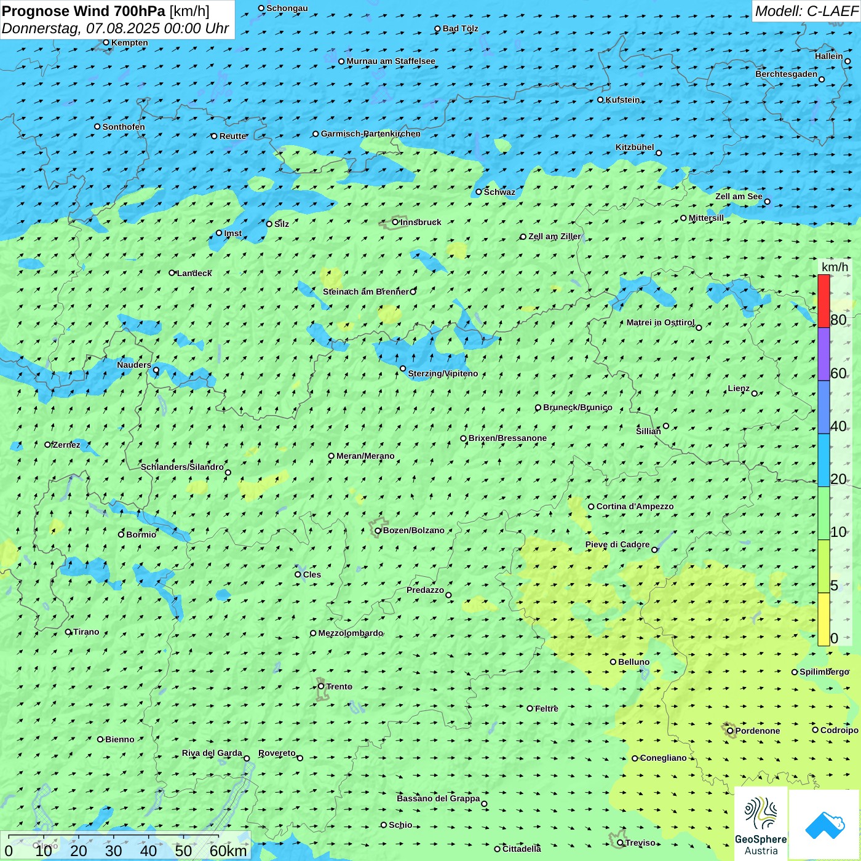Select the Bozen/Bolzano city marker
861x861 pixels.
click(x=378, y=531)
